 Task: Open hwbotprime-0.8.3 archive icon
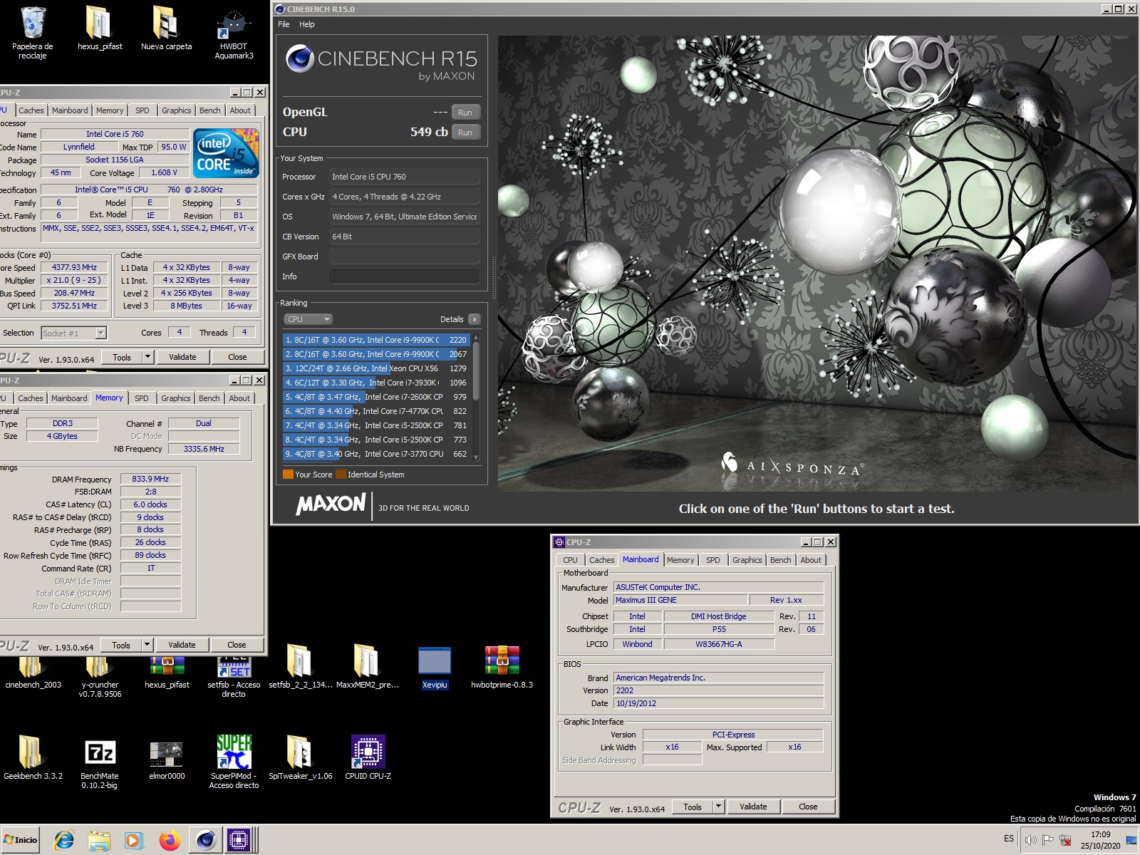pos(502,667)
